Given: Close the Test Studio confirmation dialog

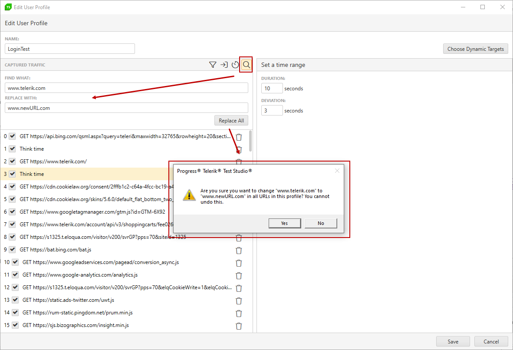Looking at the screenshot, I should tap(337, 171).
